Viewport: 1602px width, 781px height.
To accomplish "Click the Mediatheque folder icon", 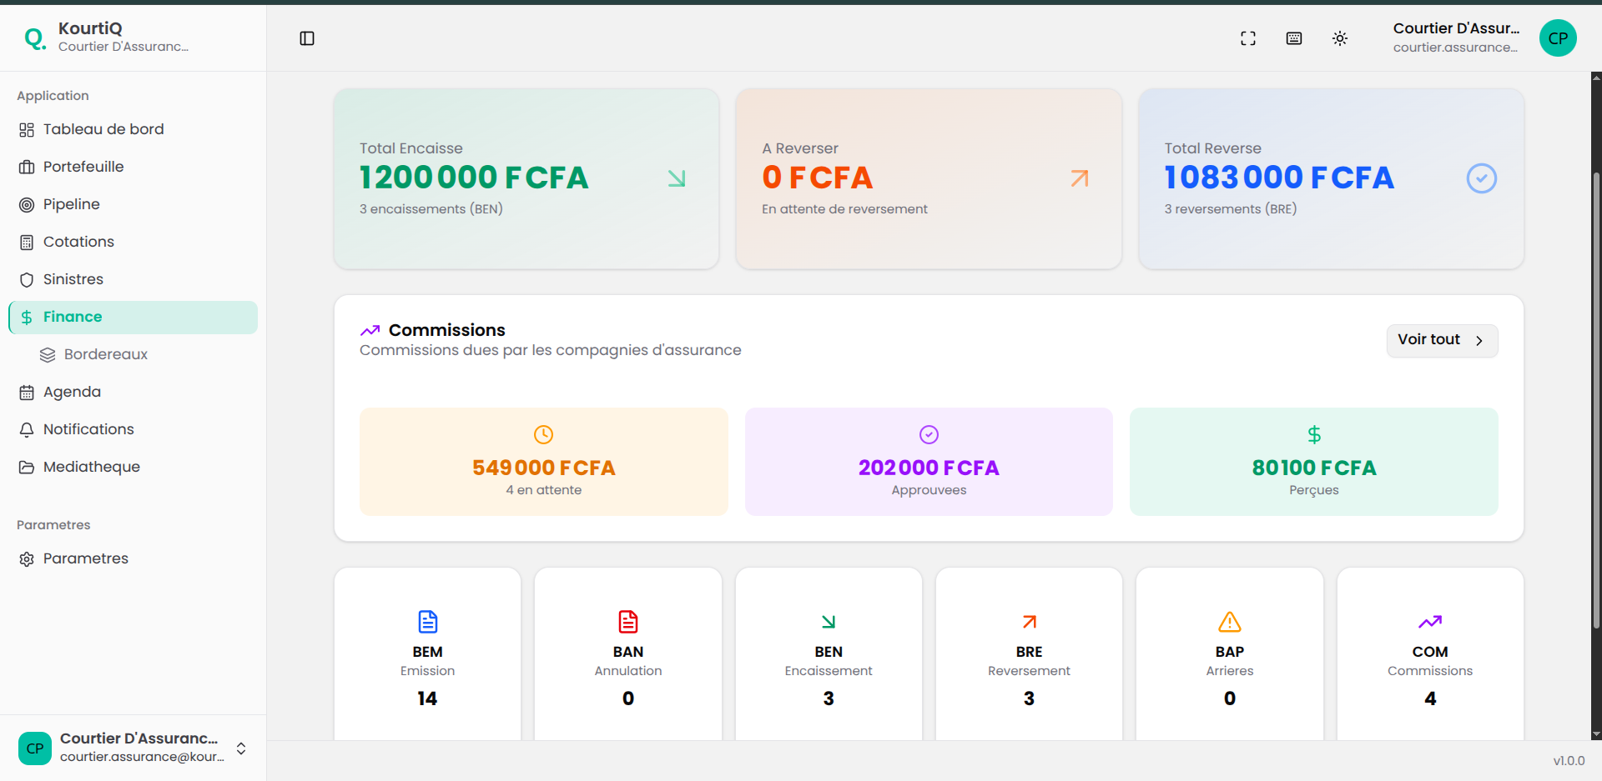I will pyautogui.click(x=26, y=466).
